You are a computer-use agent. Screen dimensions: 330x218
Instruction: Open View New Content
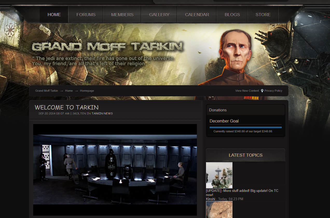coord(247,91)
